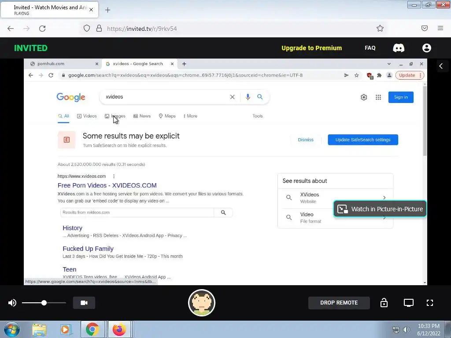Open the user account profile icon
Screen dimensions: 451x338
426,48
